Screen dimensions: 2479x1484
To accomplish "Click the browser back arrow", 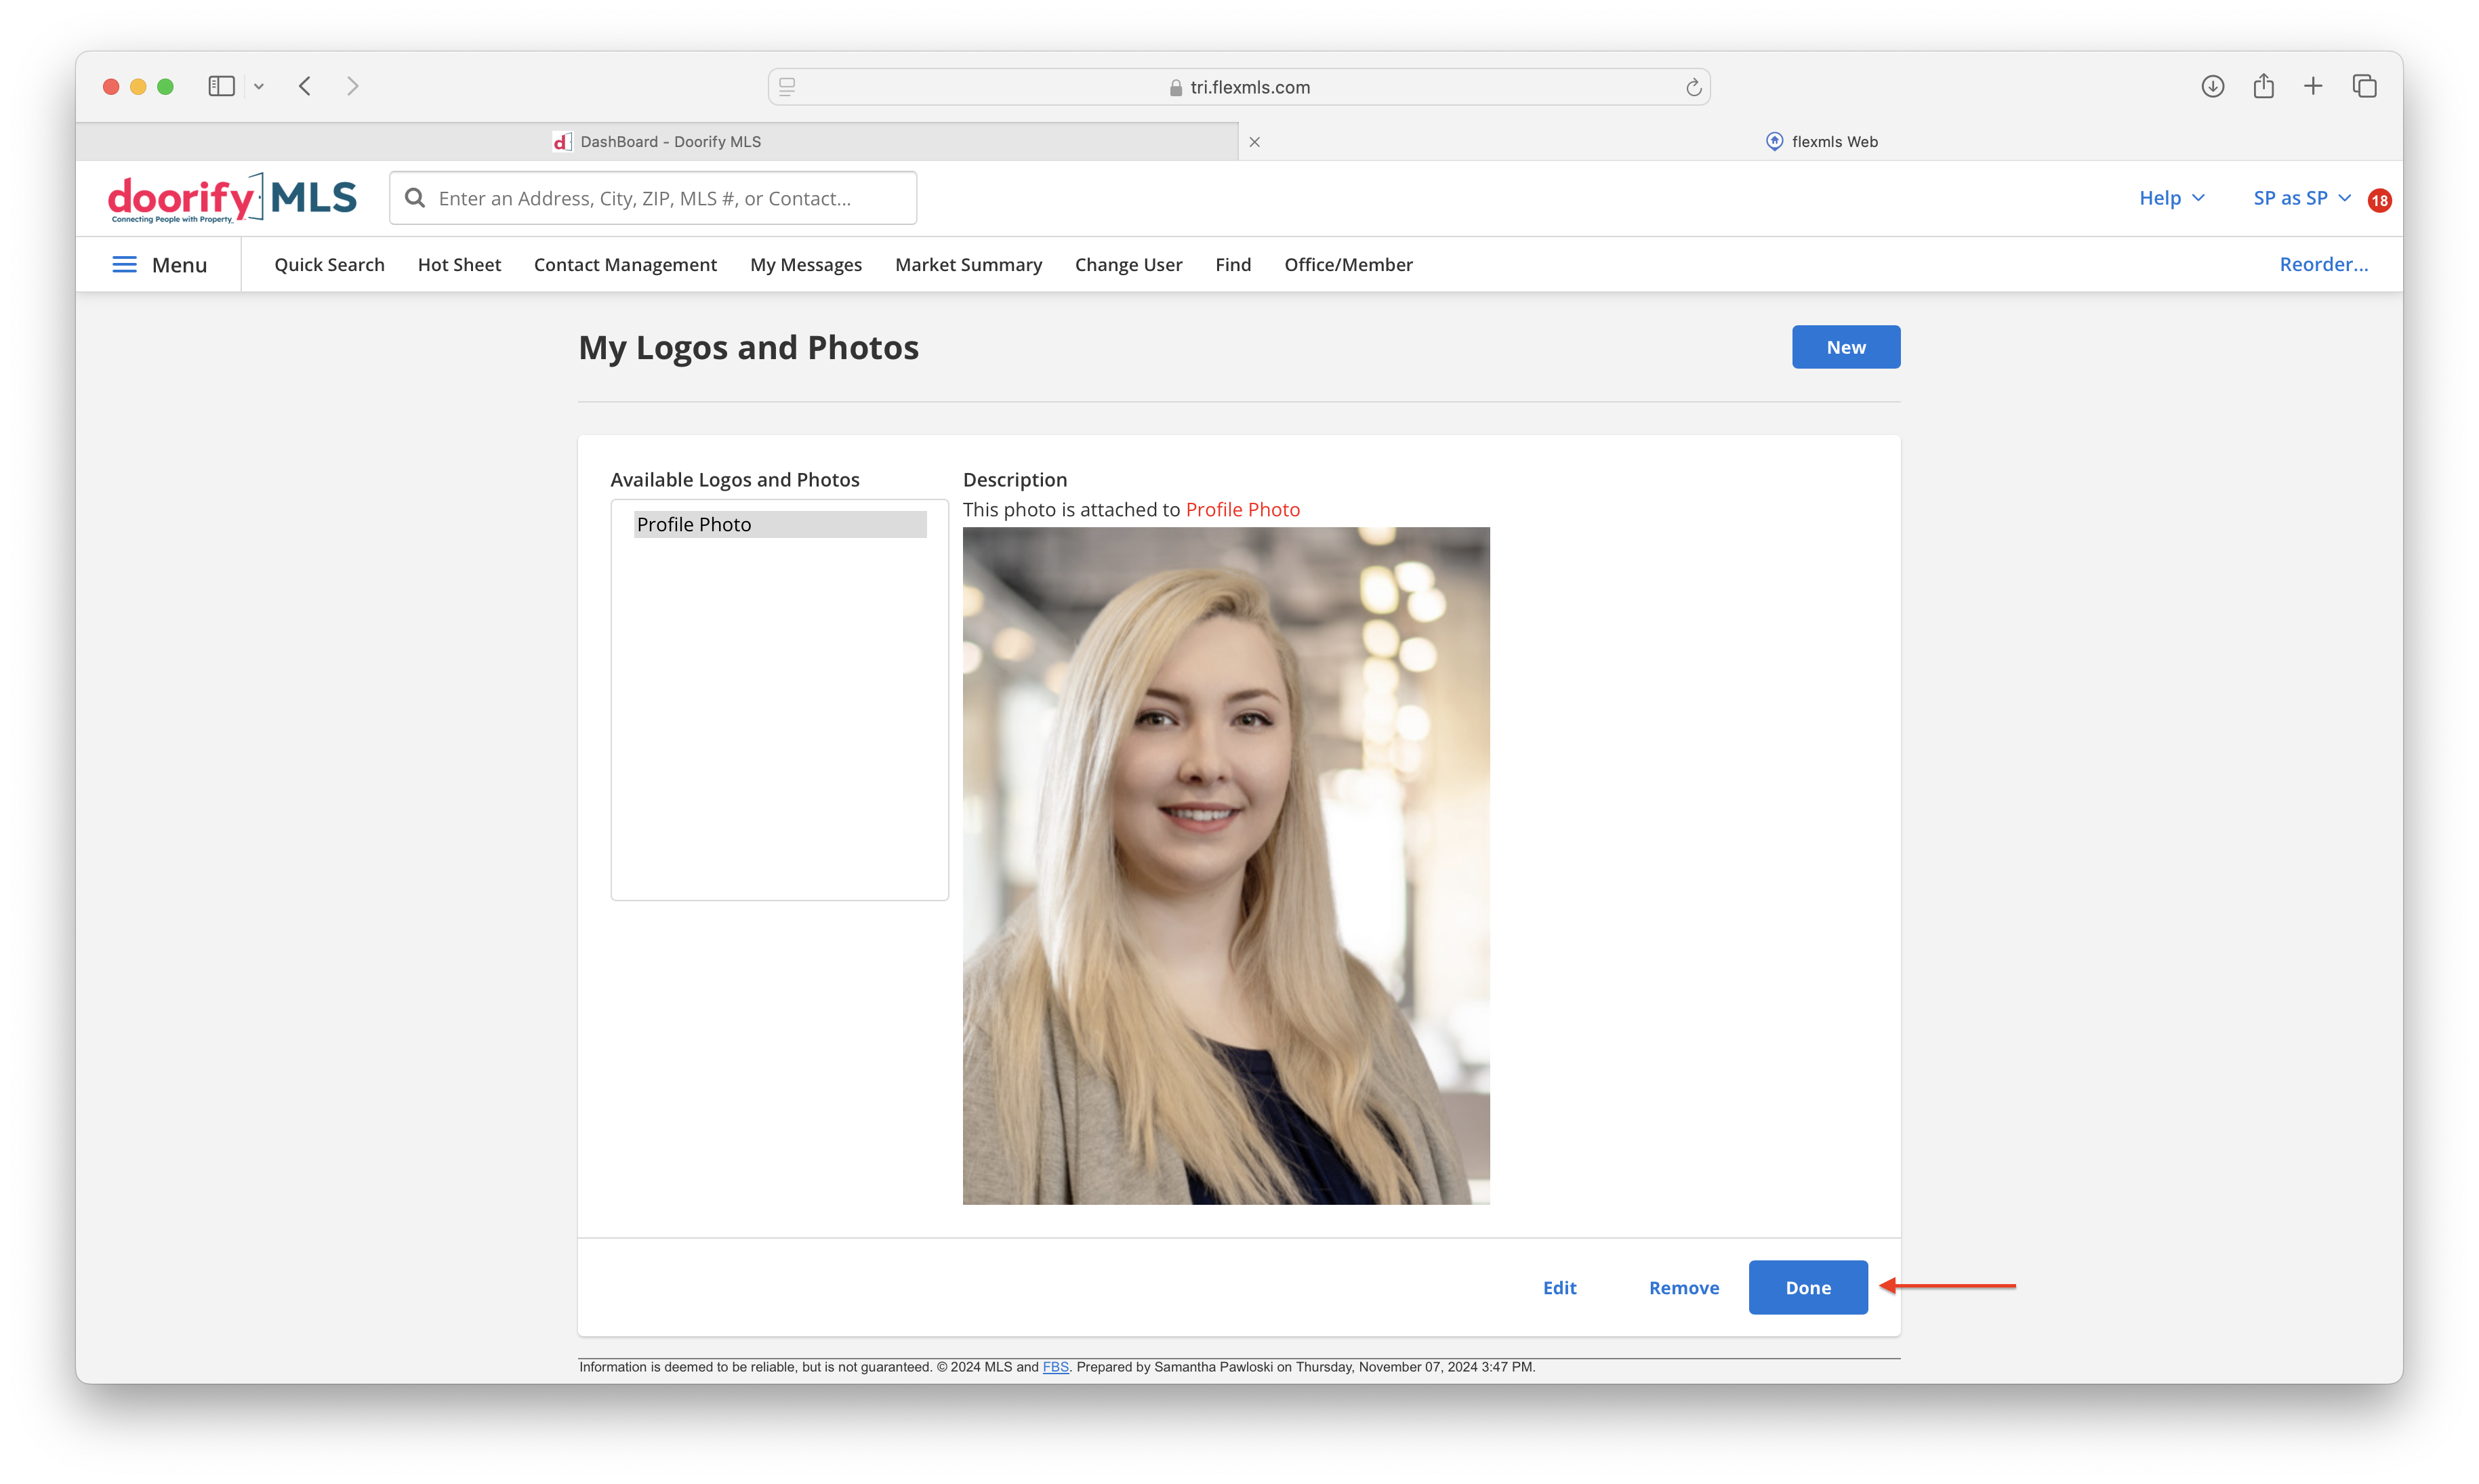I will tap(305, 86).
